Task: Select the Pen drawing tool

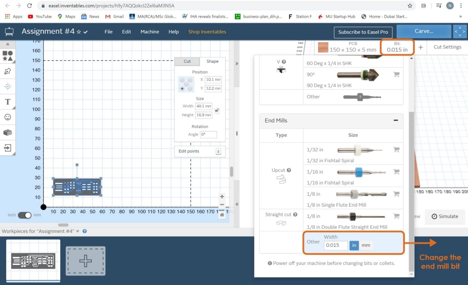Action: 8,71
